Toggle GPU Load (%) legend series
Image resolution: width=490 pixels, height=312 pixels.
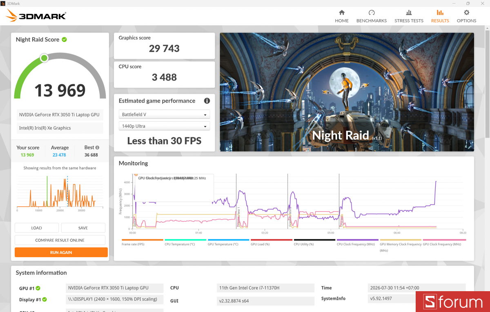pyautogui.click(x=271, y=242)
